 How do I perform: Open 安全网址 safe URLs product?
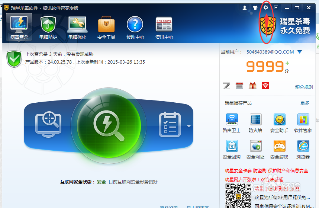[x=255, y=150]
